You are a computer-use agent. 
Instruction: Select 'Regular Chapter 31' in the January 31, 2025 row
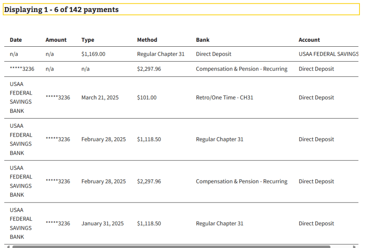point(220,224)
